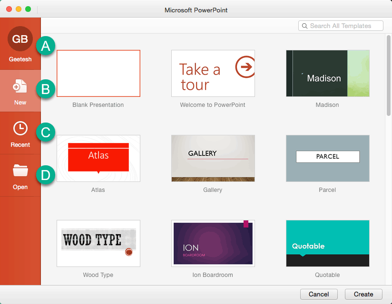The width and height of the screenshot is (392, 304).
Task: Click the Cancel button
Action: pos(319,294)
